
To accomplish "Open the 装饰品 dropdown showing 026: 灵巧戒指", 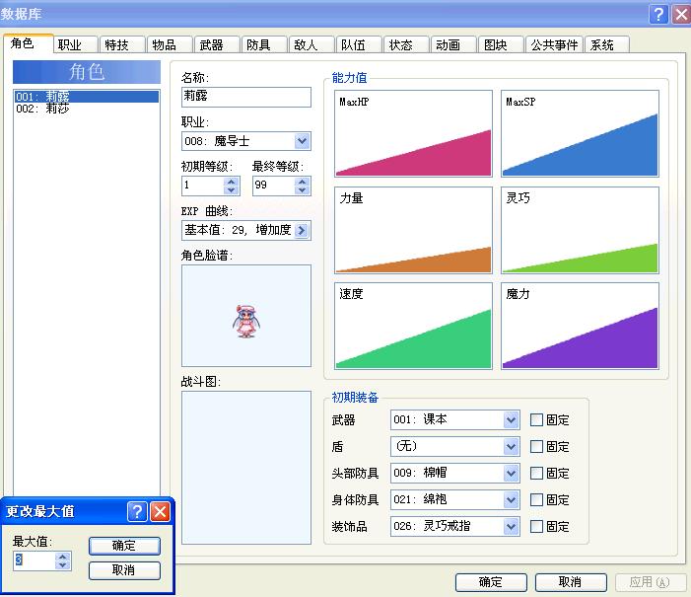I will pos(454,526).
